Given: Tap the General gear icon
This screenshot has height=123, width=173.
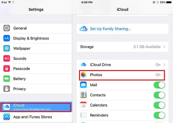Looking at the screenshot, I should (x=7, y=28).
